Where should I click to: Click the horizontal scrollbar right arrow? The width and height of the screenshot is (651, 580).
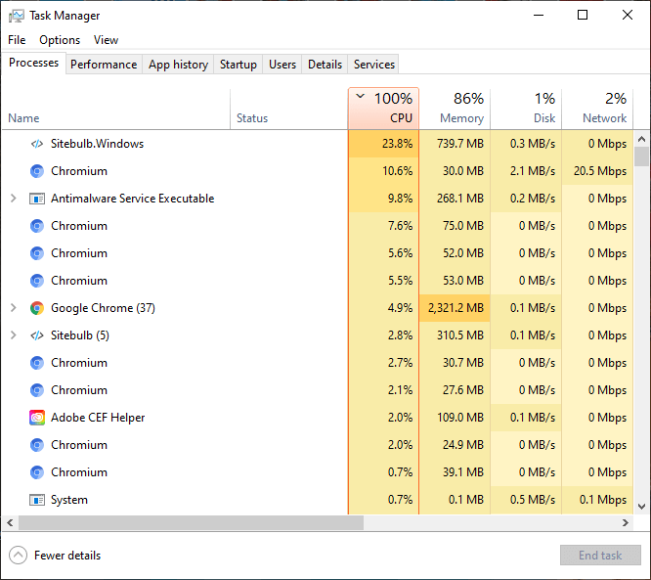click(x=626, y=522)
